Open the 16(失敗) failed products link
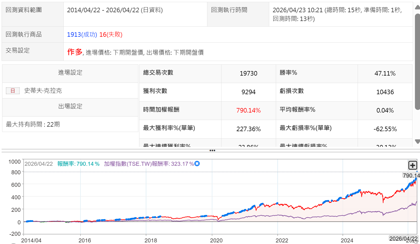Screen dimensions: 420x244 tap(111, 35)
